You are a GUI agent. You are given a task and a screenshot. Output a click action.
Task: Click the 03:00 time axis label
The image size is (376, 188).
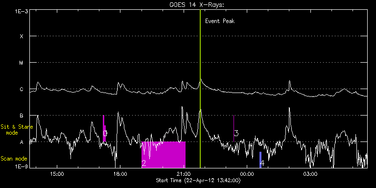310,174
